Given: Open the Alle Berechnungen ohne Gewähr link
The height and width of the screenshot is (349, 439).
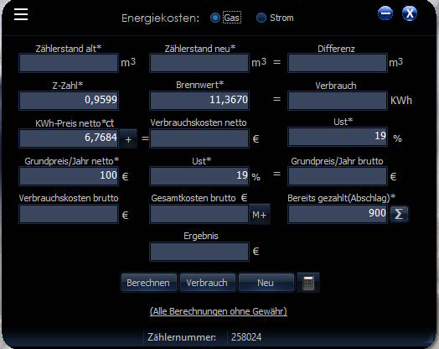Looking at the screenshot, I should 219,311.
